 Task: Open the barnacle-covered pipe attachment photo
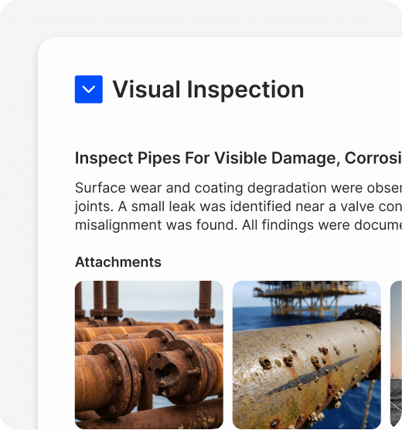(x=307, y=355)
